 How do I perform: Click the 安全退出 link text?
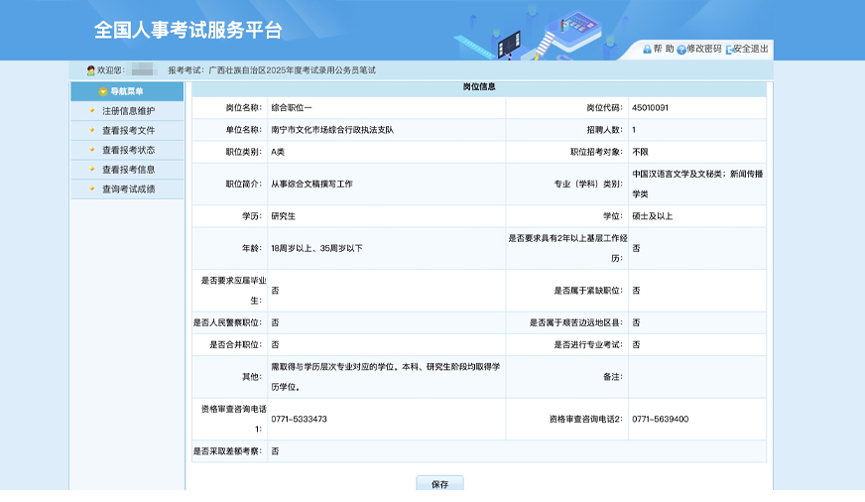[x=751, y=49]
